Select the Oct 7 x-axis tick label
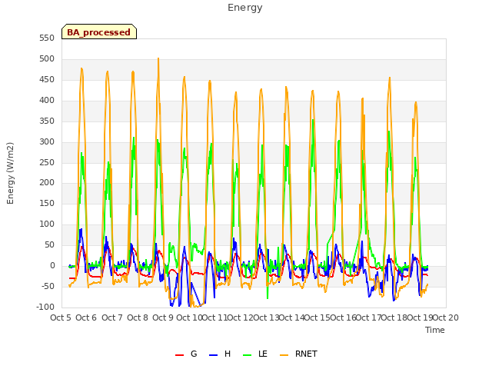Screen dimensions: 492x369 pos(111,317)
